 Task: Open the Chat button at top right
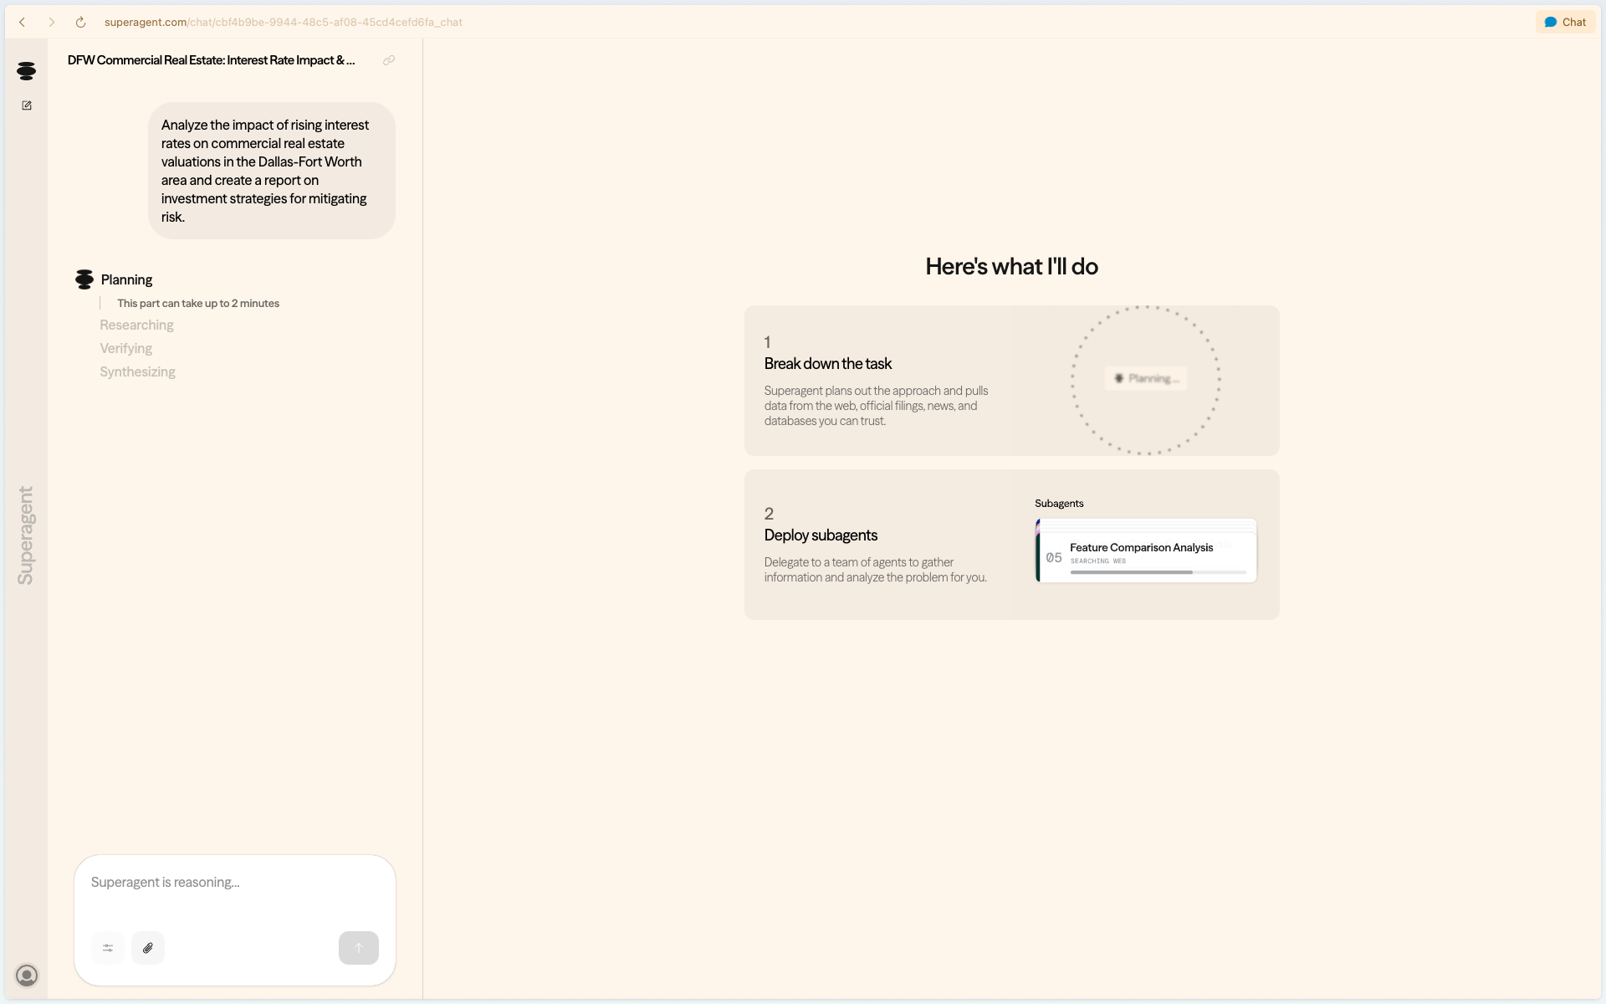click(1565, 23)
